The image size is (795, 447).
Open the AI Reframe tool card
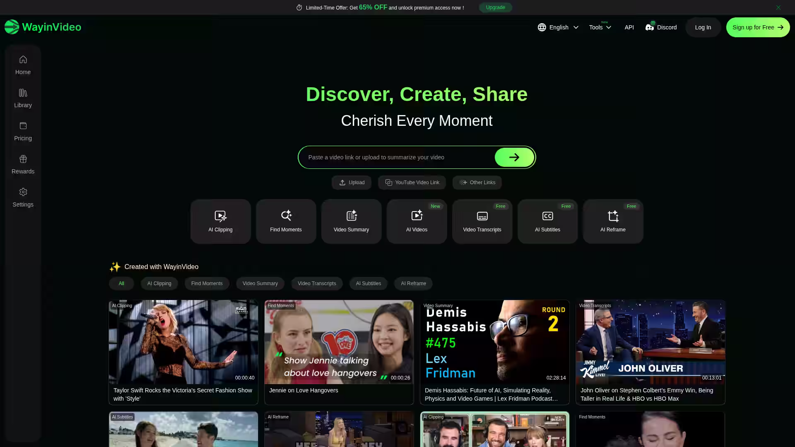(613, 221)
